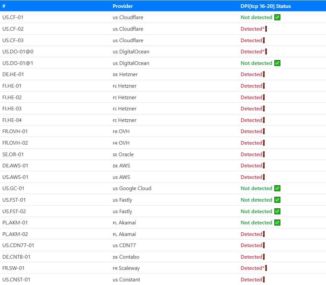
Task: Click the red exclamation icon in US.DO-01@0 row
Action: click(x=266, y=51)
